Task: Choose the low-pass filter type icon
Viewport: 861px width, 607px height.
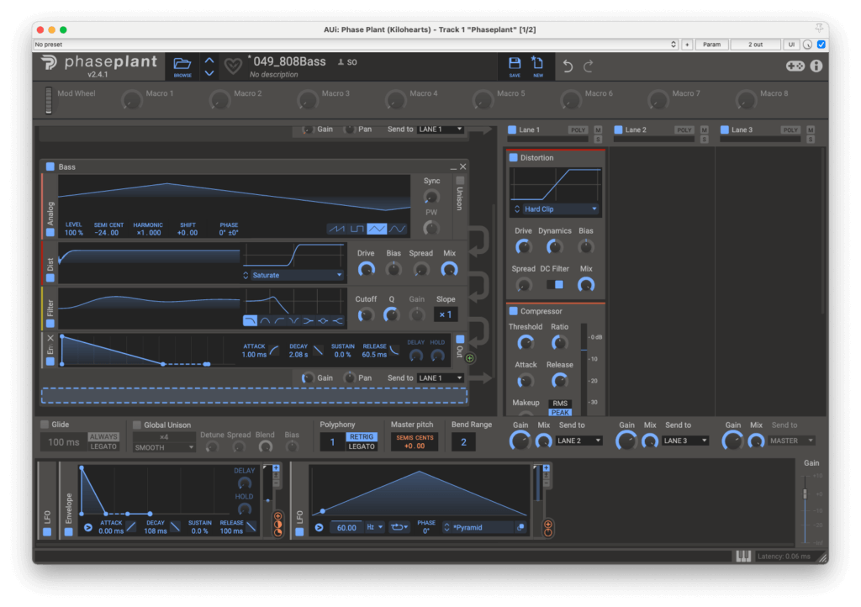Action: (250, 320)
